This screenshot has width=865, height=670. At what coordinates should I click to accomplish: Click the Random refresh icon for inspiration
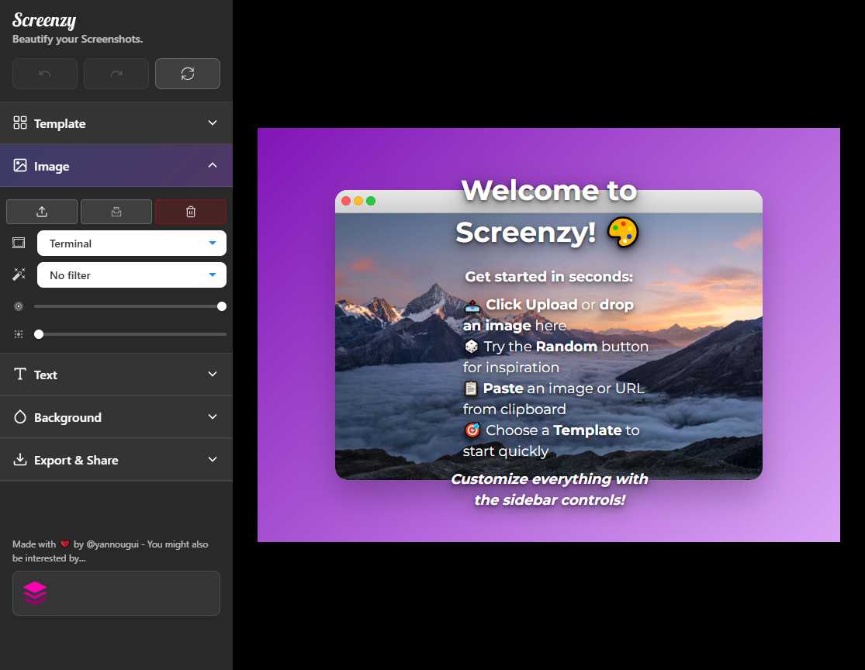187,73
